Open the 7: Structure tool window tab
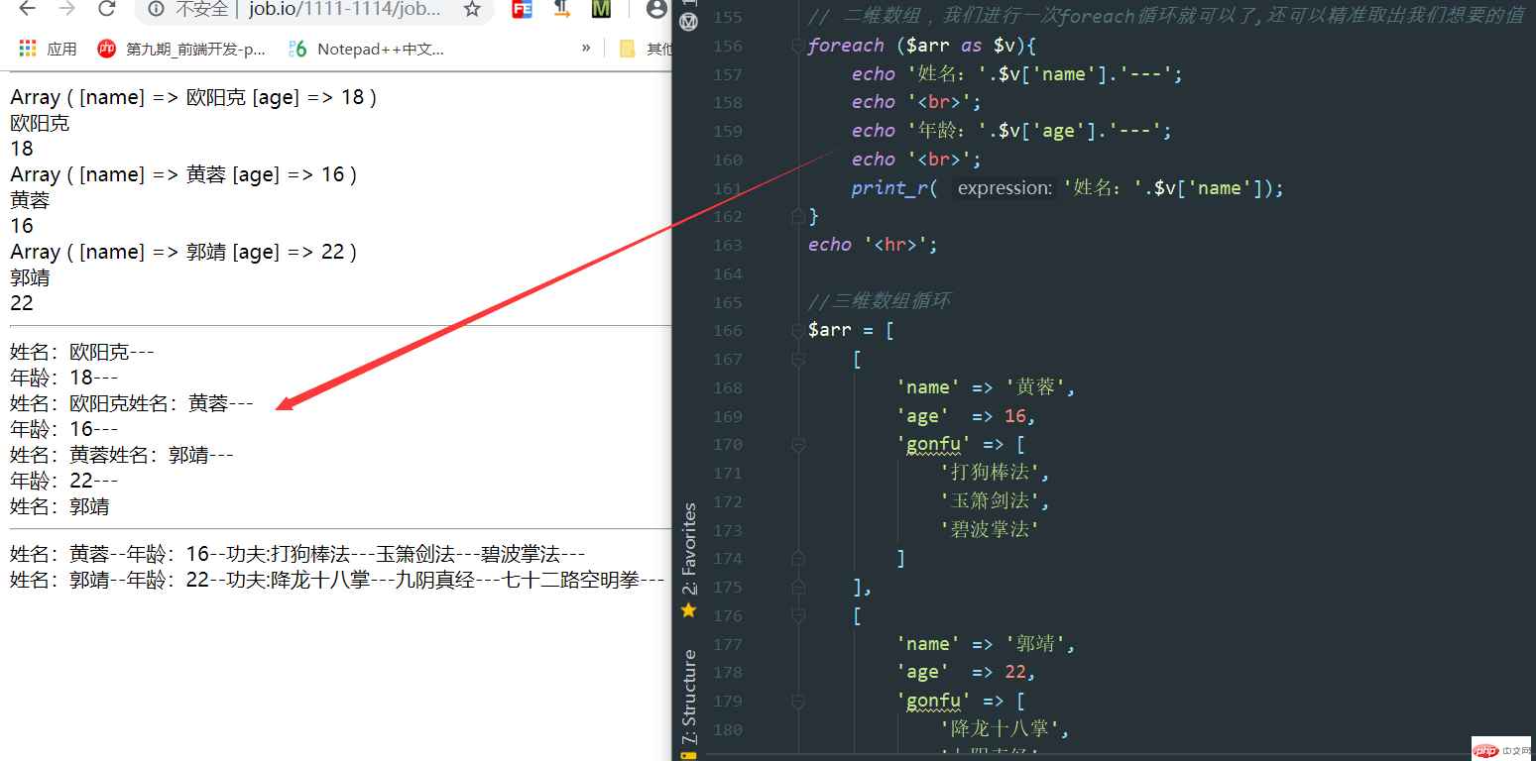The image size is (1536, 761). coord(689,697)
